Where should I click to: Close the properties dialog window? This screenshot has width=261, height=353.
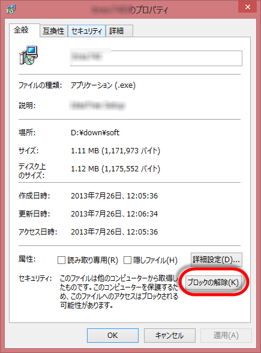[x=248, y=7]
